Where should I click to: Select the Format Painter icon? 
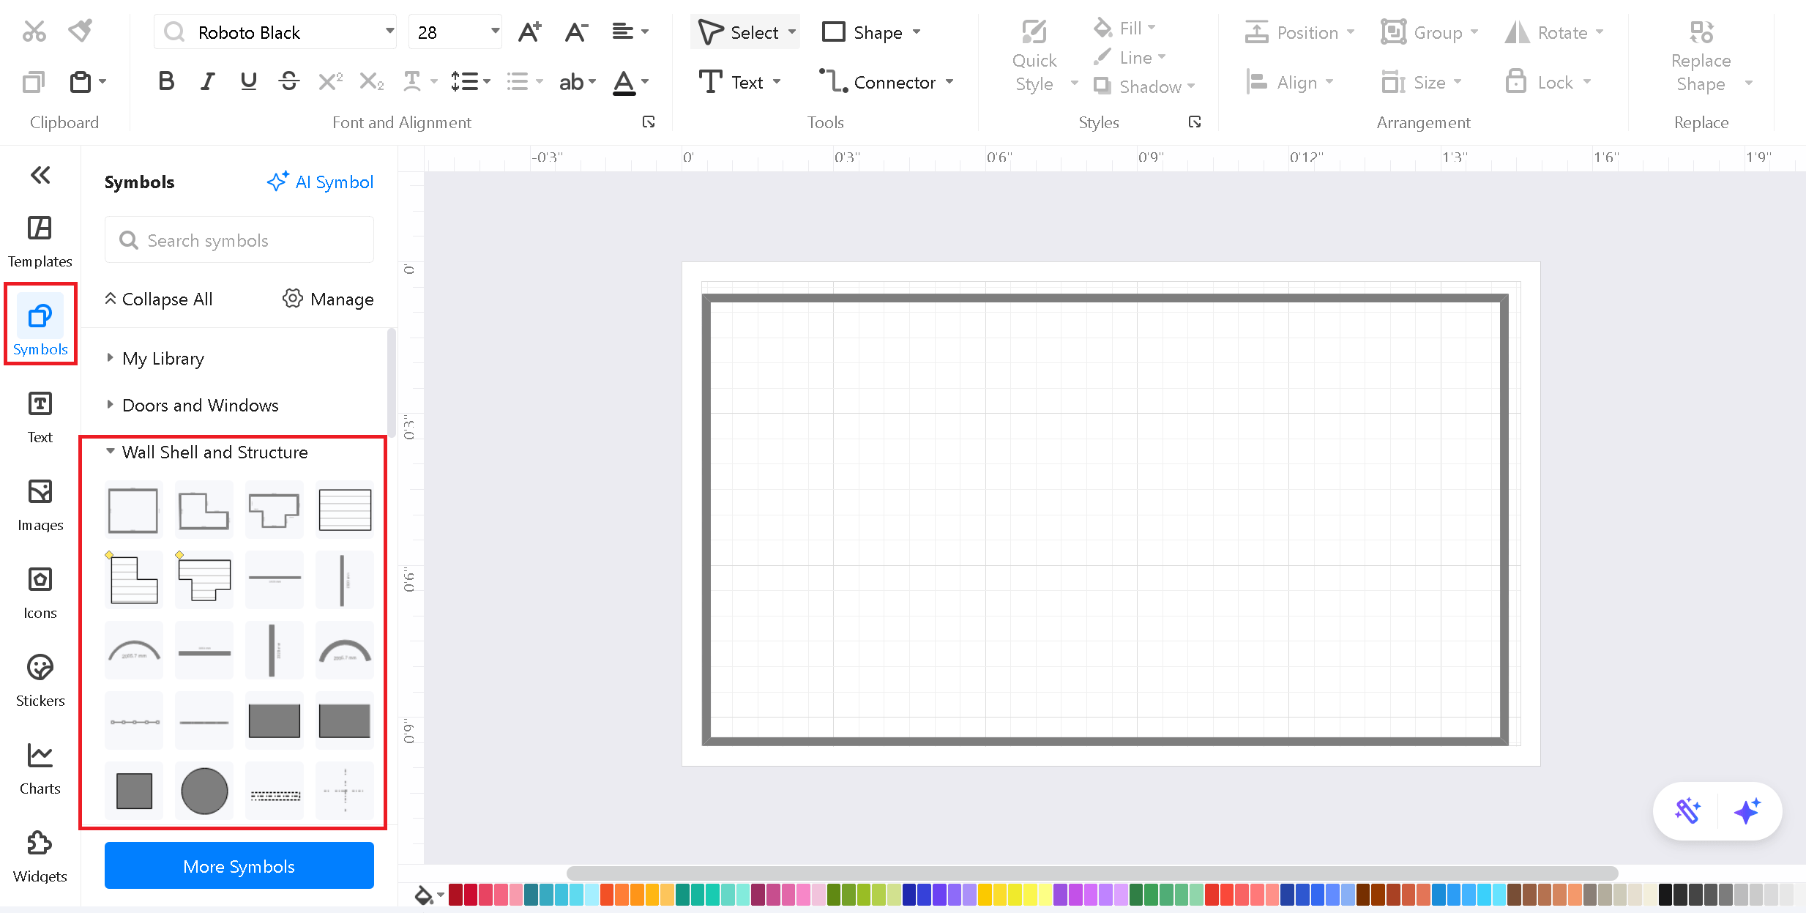tap(81, 31)
